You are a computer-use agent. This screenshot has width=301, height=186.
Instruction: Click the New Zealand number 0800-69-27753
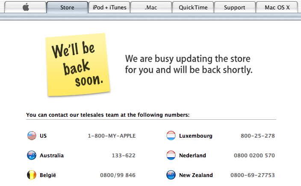tap(253, 175)
